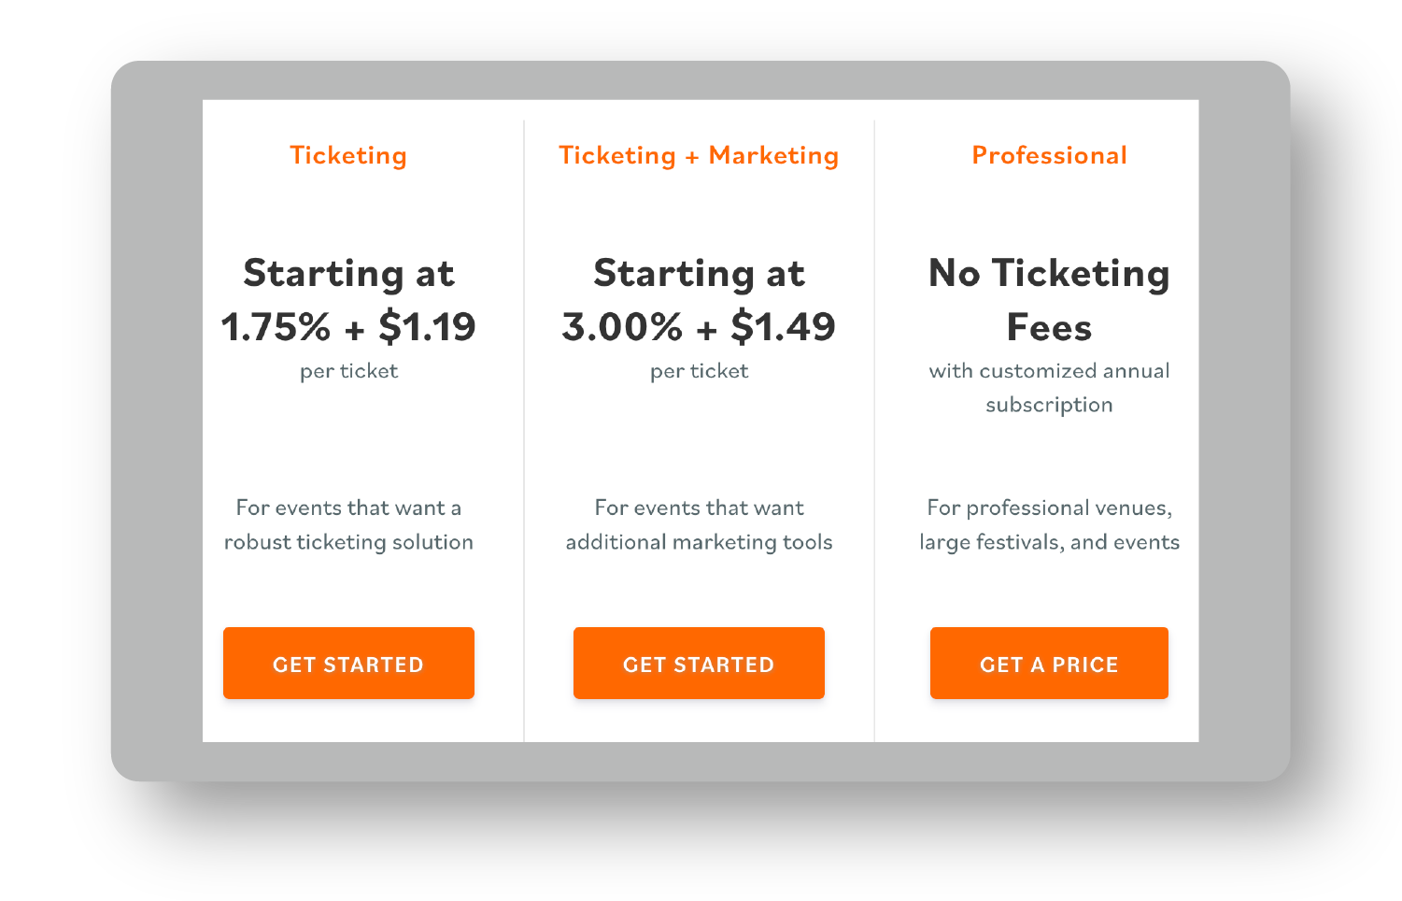This screenshot has height=901, width=1402.
Task: Click divider between Ticketing and Ticketing + Marketing
Action: tap(524, 430)
